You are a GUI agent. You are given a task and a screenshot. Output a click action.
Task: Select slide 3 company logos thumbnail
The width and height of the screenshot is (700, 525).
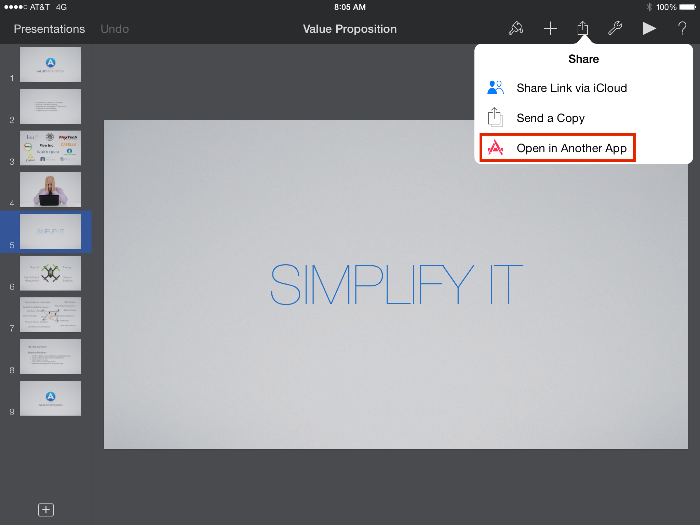51,148
